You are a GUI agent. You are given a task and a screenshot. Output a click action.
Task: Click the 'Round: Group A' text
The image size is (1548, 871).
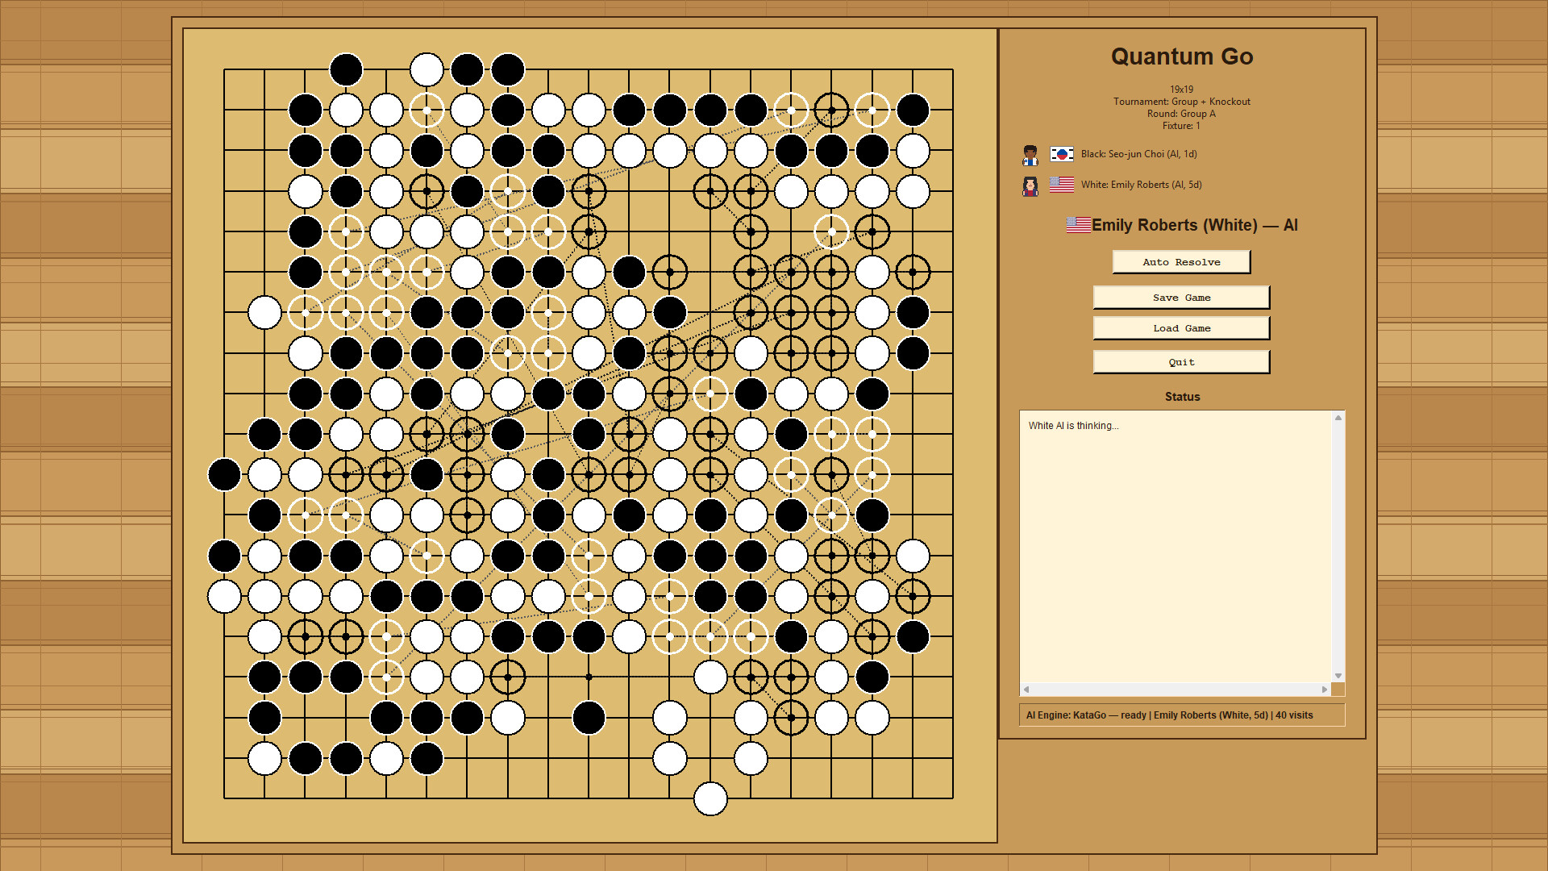(x=1181, y=114)
